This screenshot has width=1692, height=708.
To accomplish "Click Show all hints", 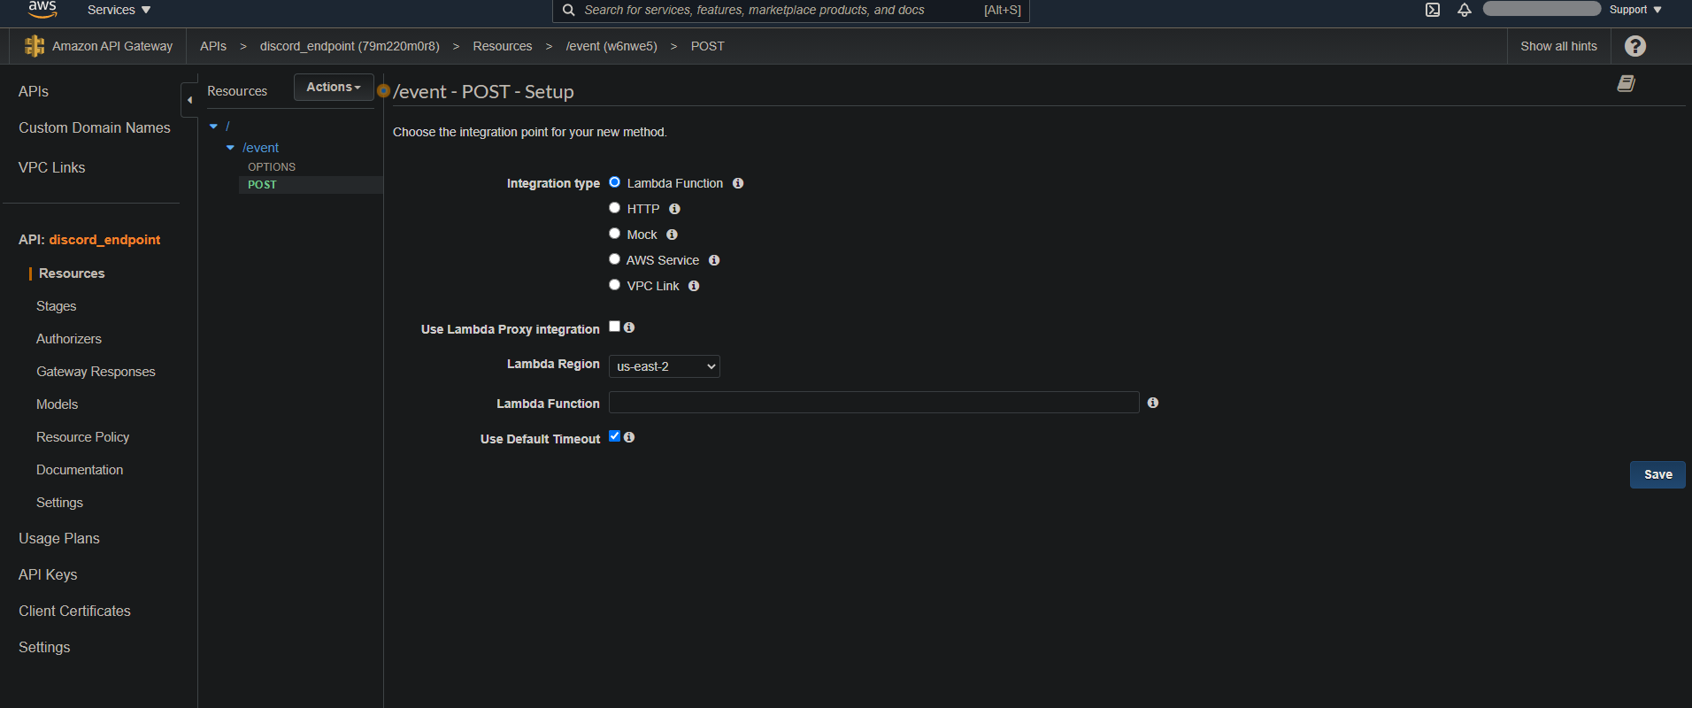I will [1559, 46].
